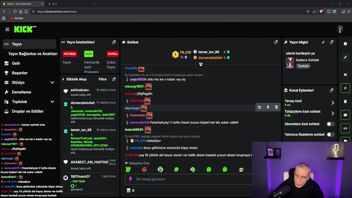
Task: Pick the red cap emote
Action: [241, 169]
